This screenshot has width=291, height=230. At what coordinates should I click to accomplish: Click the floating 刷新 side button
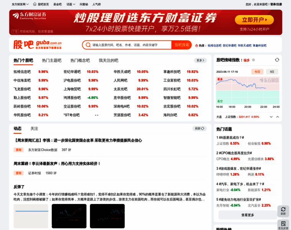click(x=283, y=211)
